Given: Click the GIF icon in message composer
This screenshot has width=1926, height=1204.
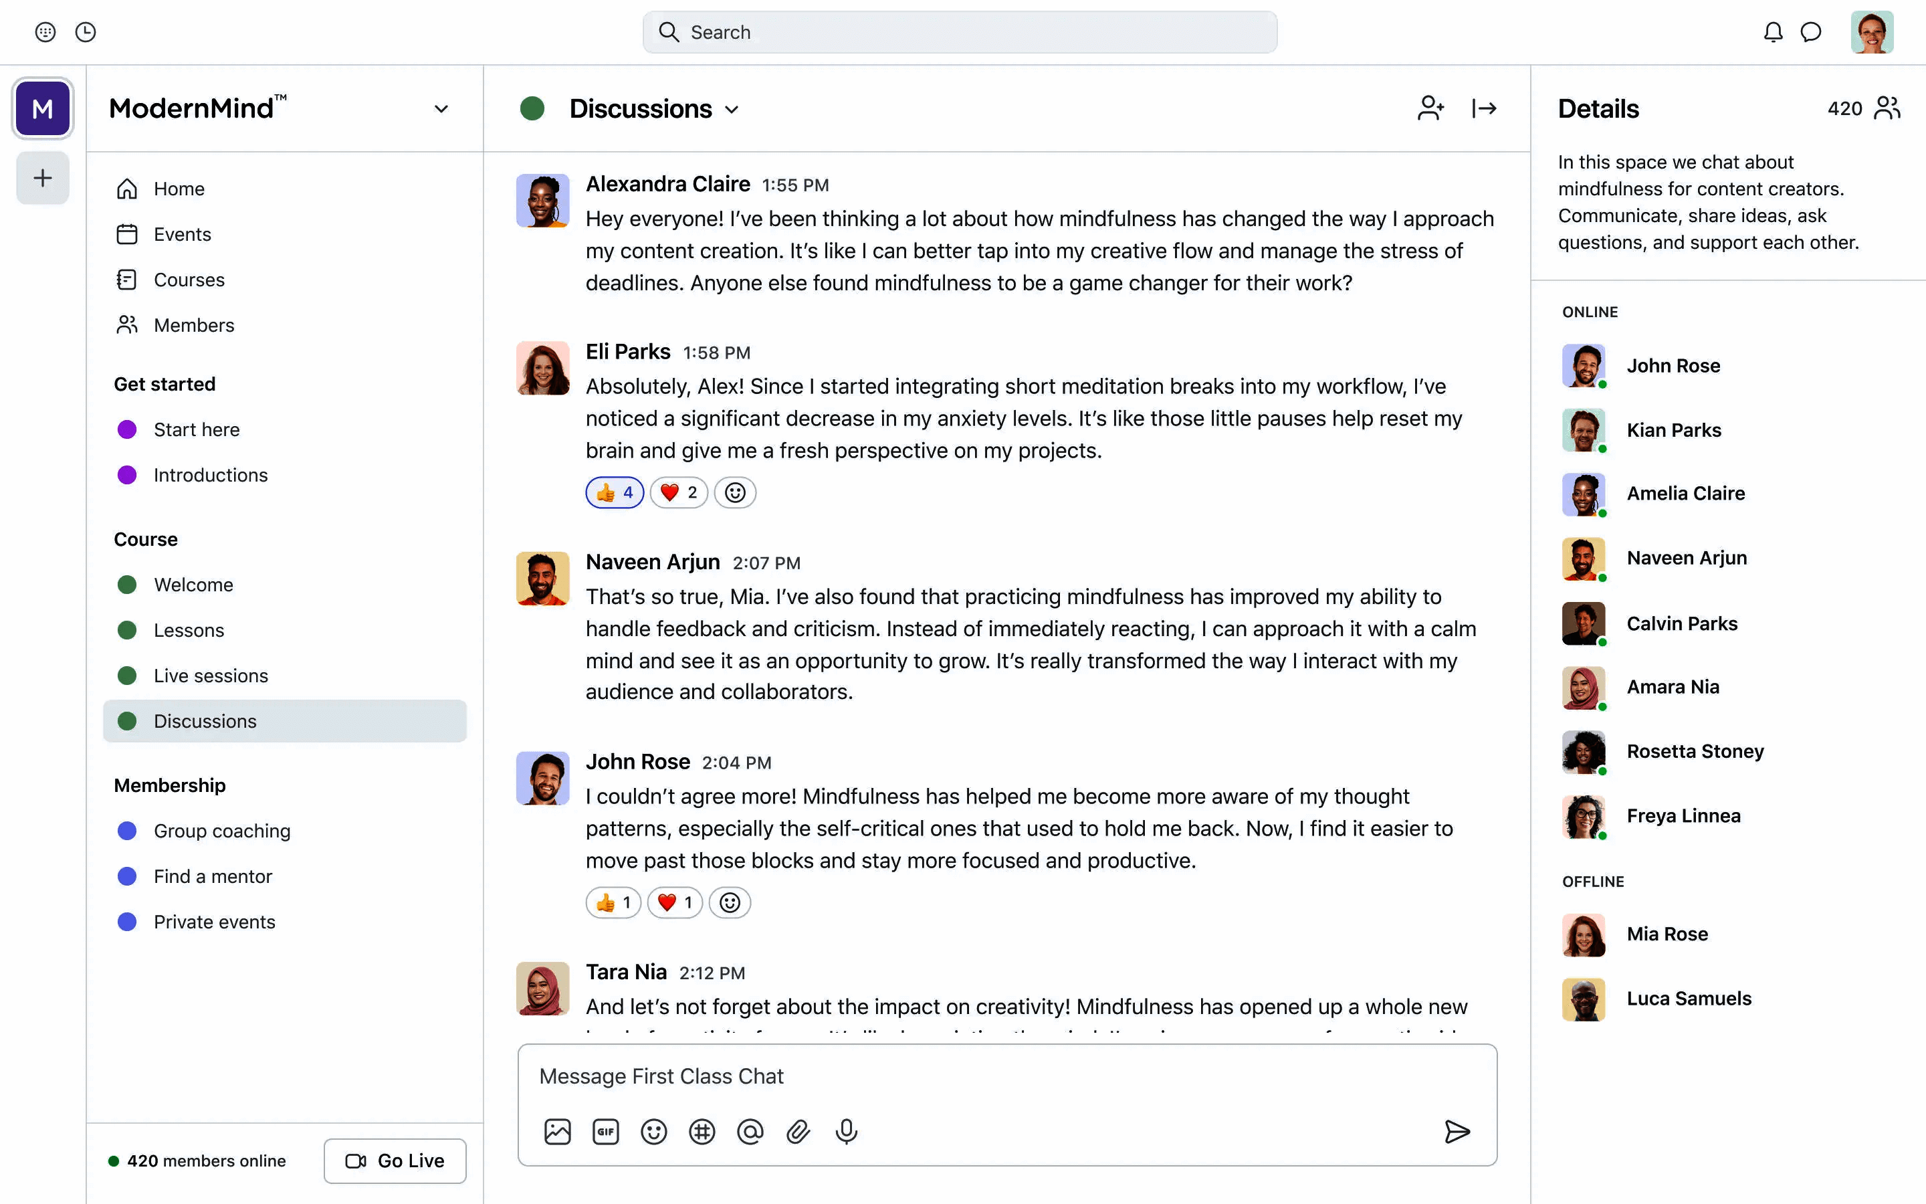Looking at the screenshot, I should tap(606, 1132).
